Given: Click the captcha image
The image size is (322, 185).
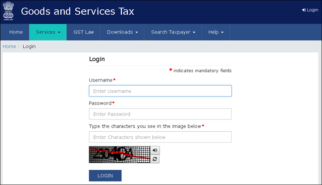Looking at the screenshot, I should tap(119, 154).
